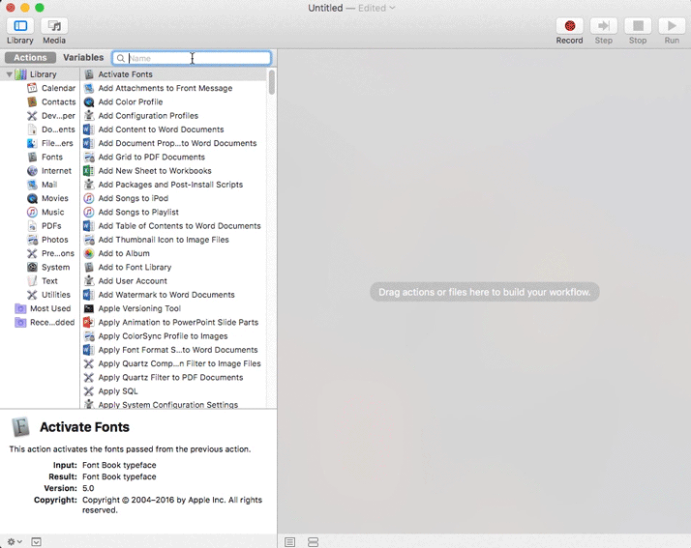Select Add Grid to PDF Documents
This screenshot has height=548, width=691.
pyautogui.click(x=174, y=158)
